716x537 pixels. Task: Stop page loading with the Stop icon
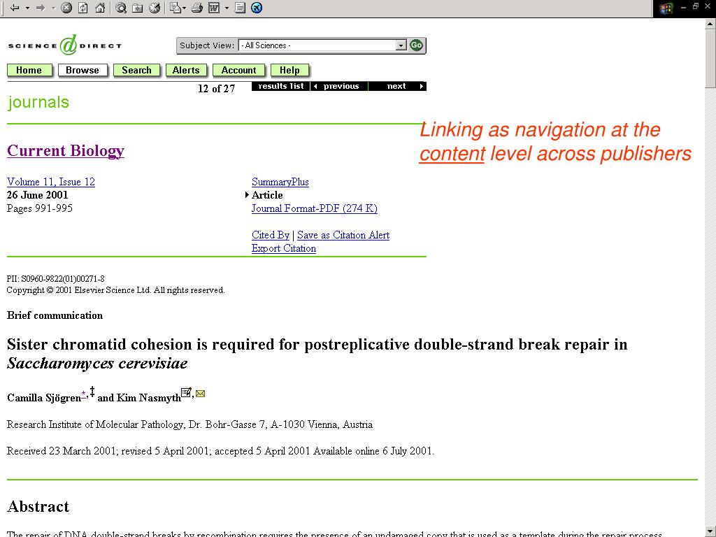coord(66,7)
